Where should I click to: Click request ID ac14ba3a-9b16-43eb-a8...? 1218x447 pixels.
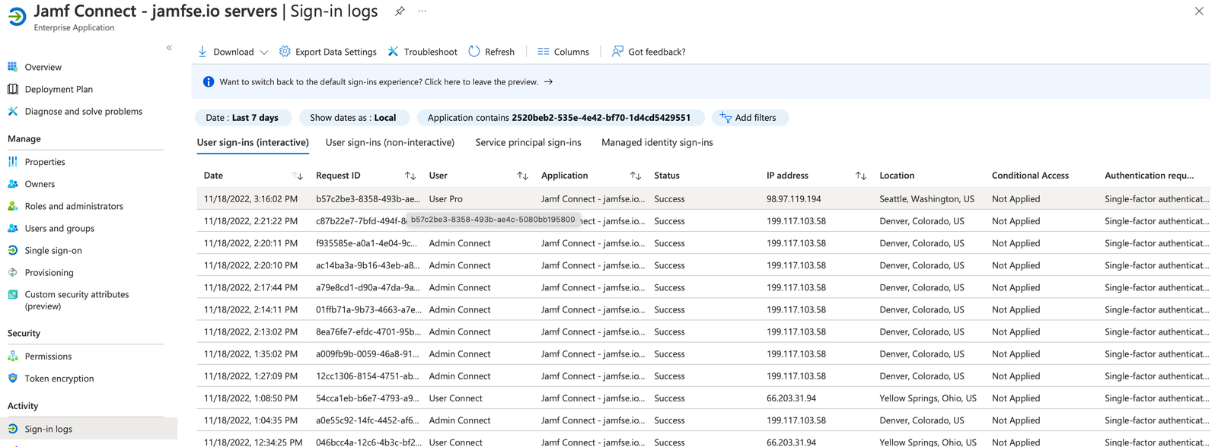coord(368,265)
